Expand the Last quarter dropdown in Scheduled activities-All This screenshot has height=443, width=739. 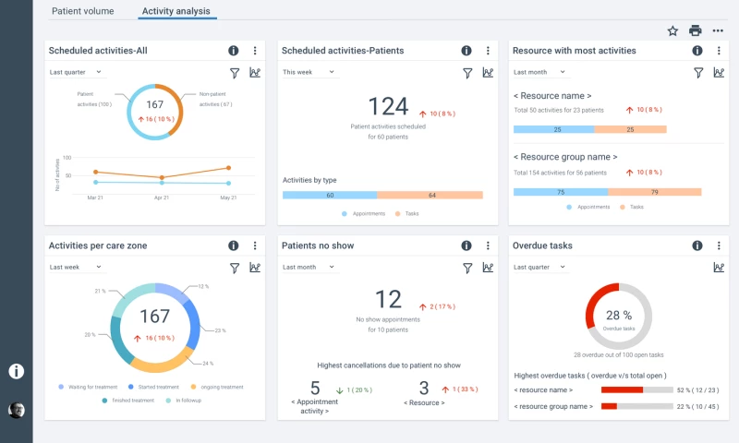click(76, 72)
